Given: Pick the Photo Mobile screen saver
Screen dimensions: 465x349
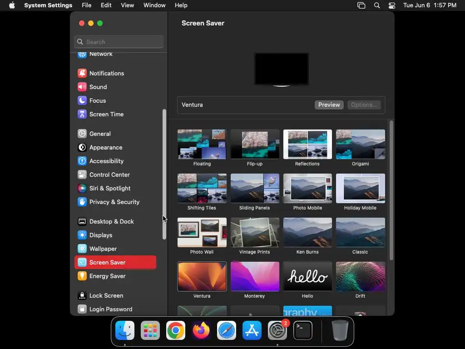Looking at the screenshot, I should click(307, 188).
